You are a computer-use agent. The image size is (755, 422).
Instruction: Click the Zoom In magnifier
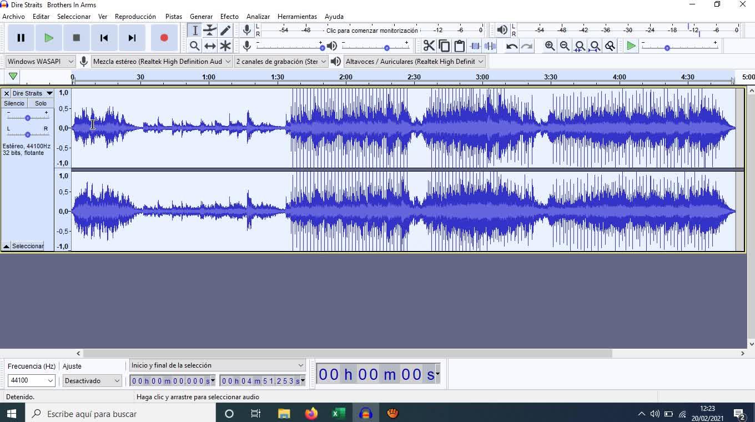coord(550,46)
